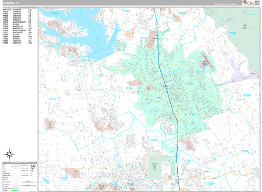Select the 77303 ZIP code label
Image resolution: width=262 pixels, height=192 pixels.
pyautogui.click(x=233, y=33)
